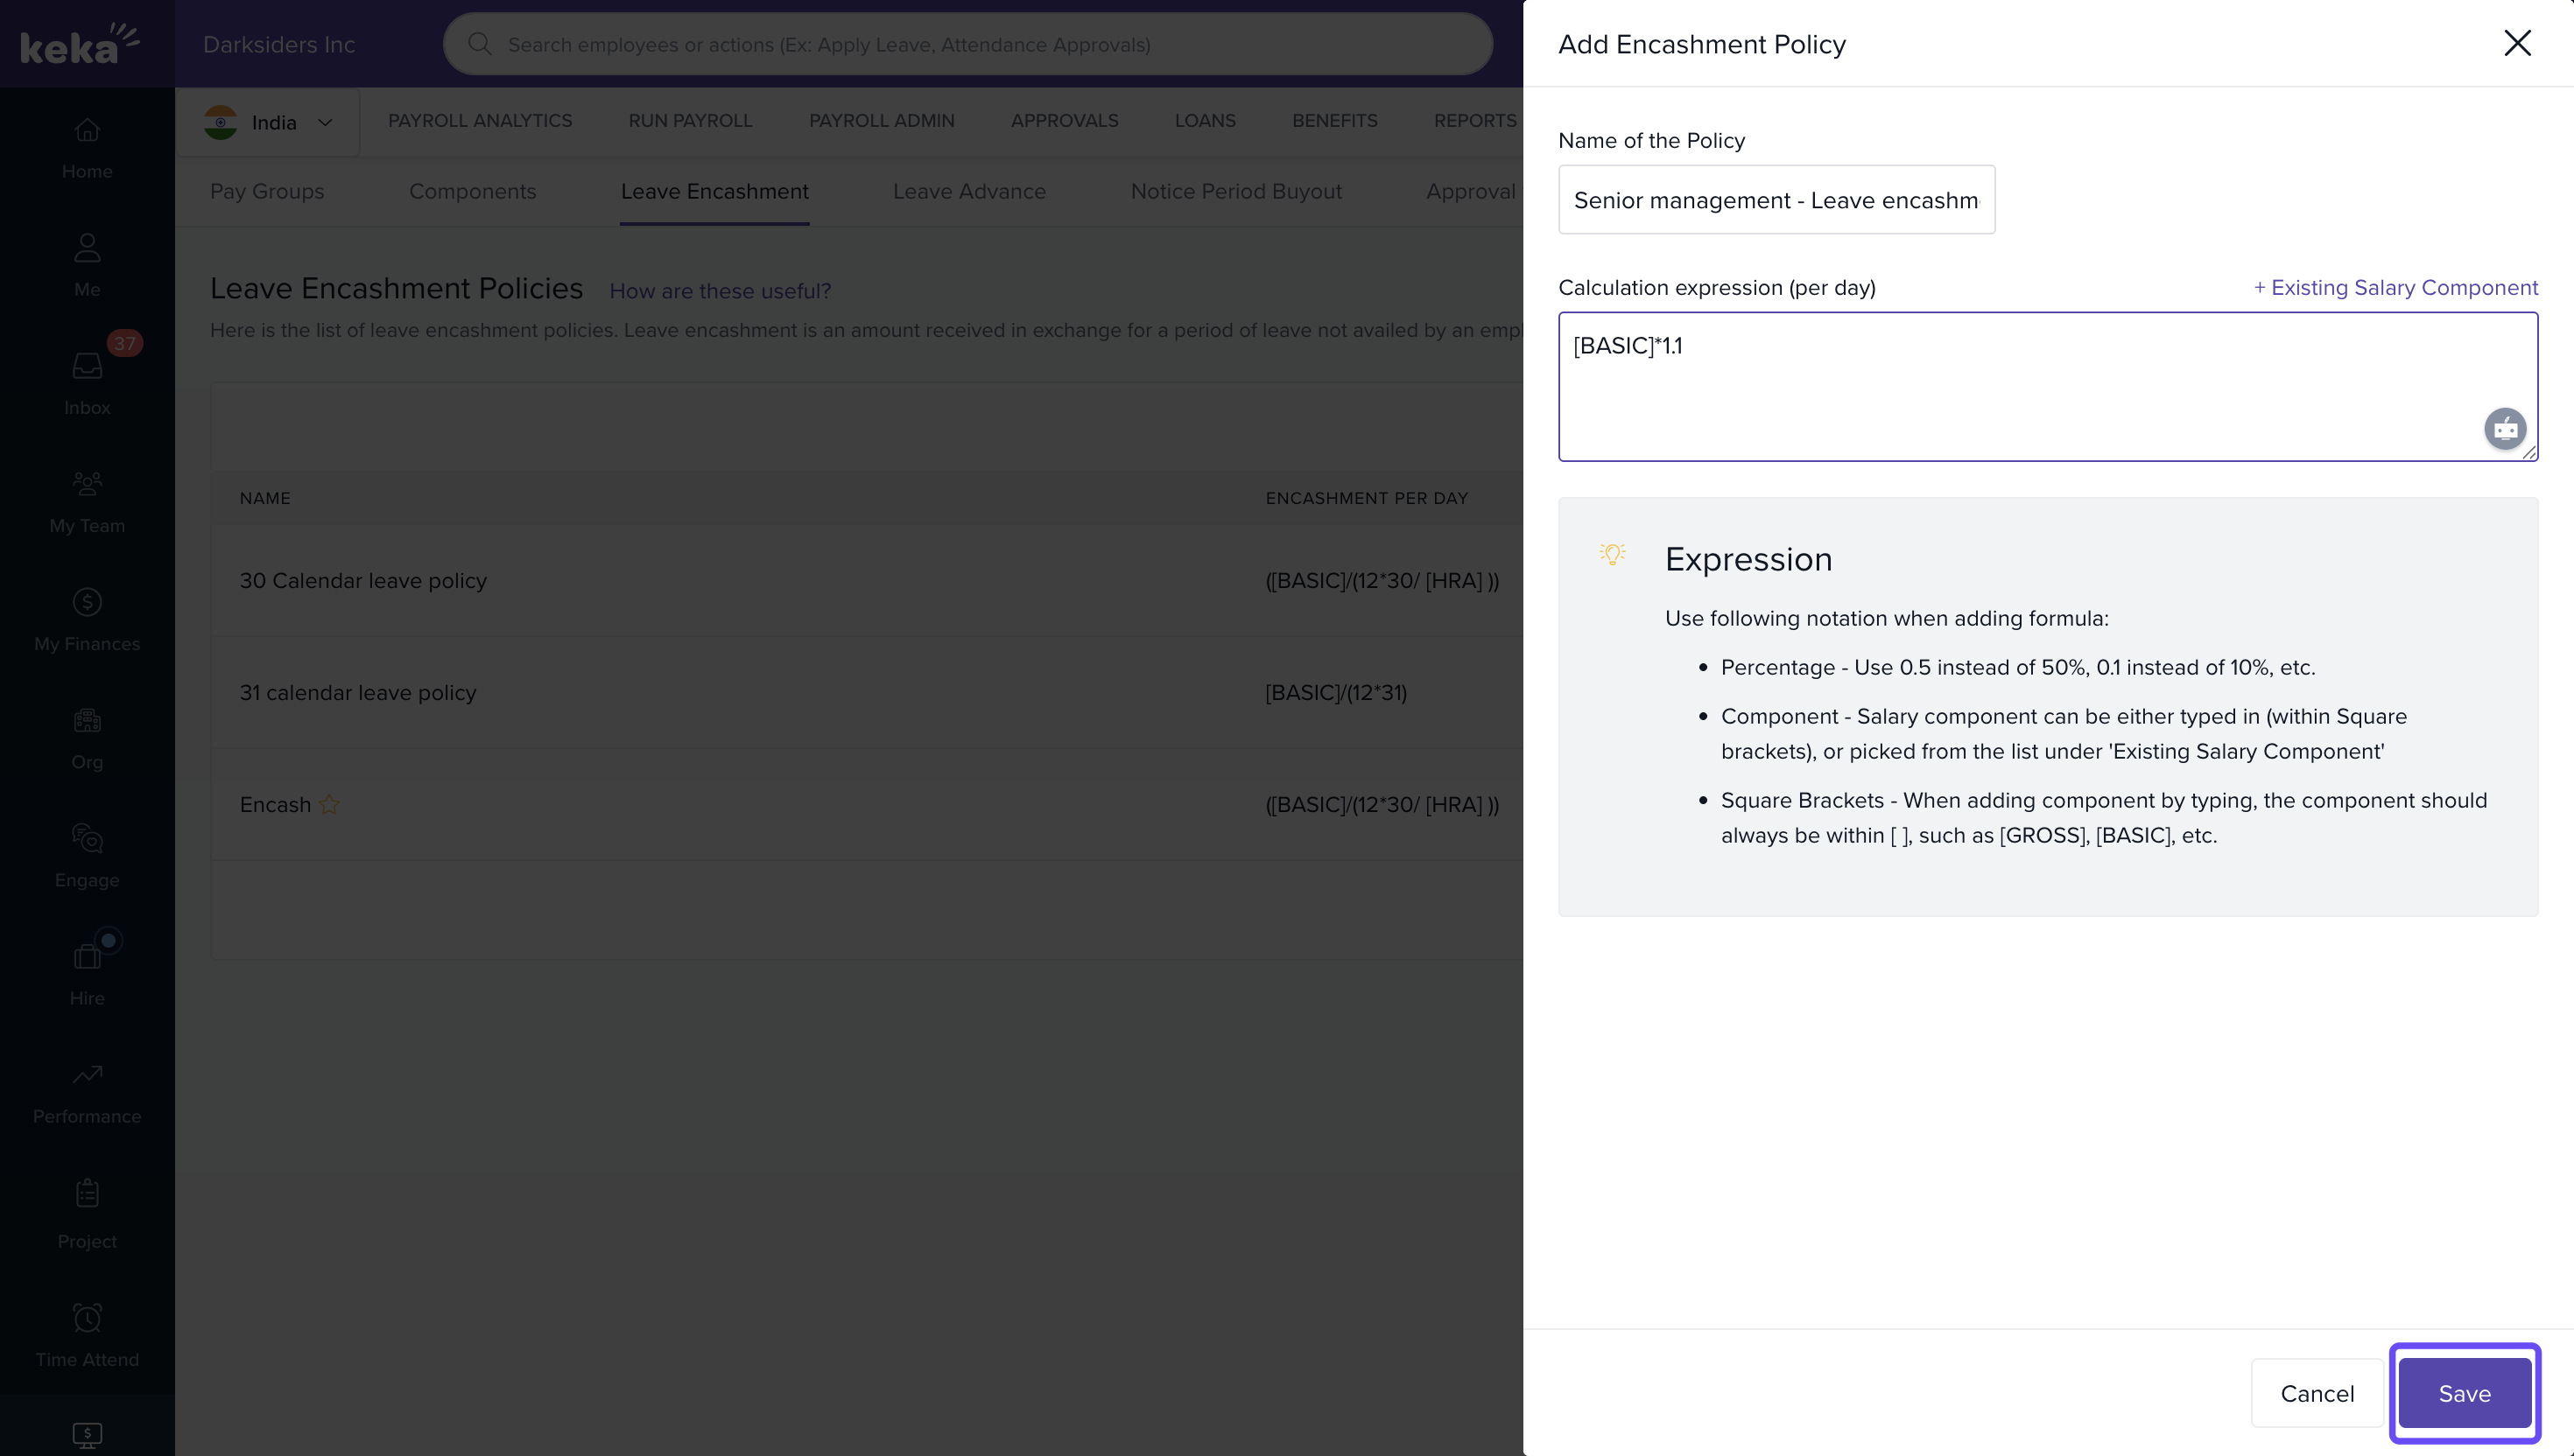The image size is (2574, 1456).
Task: Close the Add Encashment Policy panel
Action: (x=2516, y=43)
